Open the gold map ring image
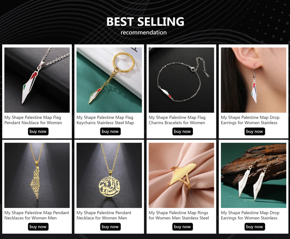Image resolution: width=290 pixels, height=239 pixels. click(181, 175)
